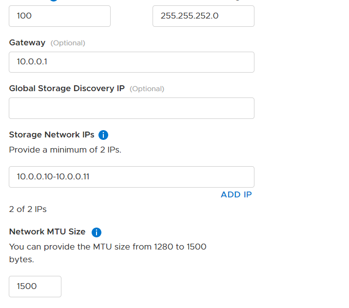The height and width of the screenshot is (308, 349).
Task: Focus the empty Global Storage Discovery IP field
Action: [x=132, y=108]
